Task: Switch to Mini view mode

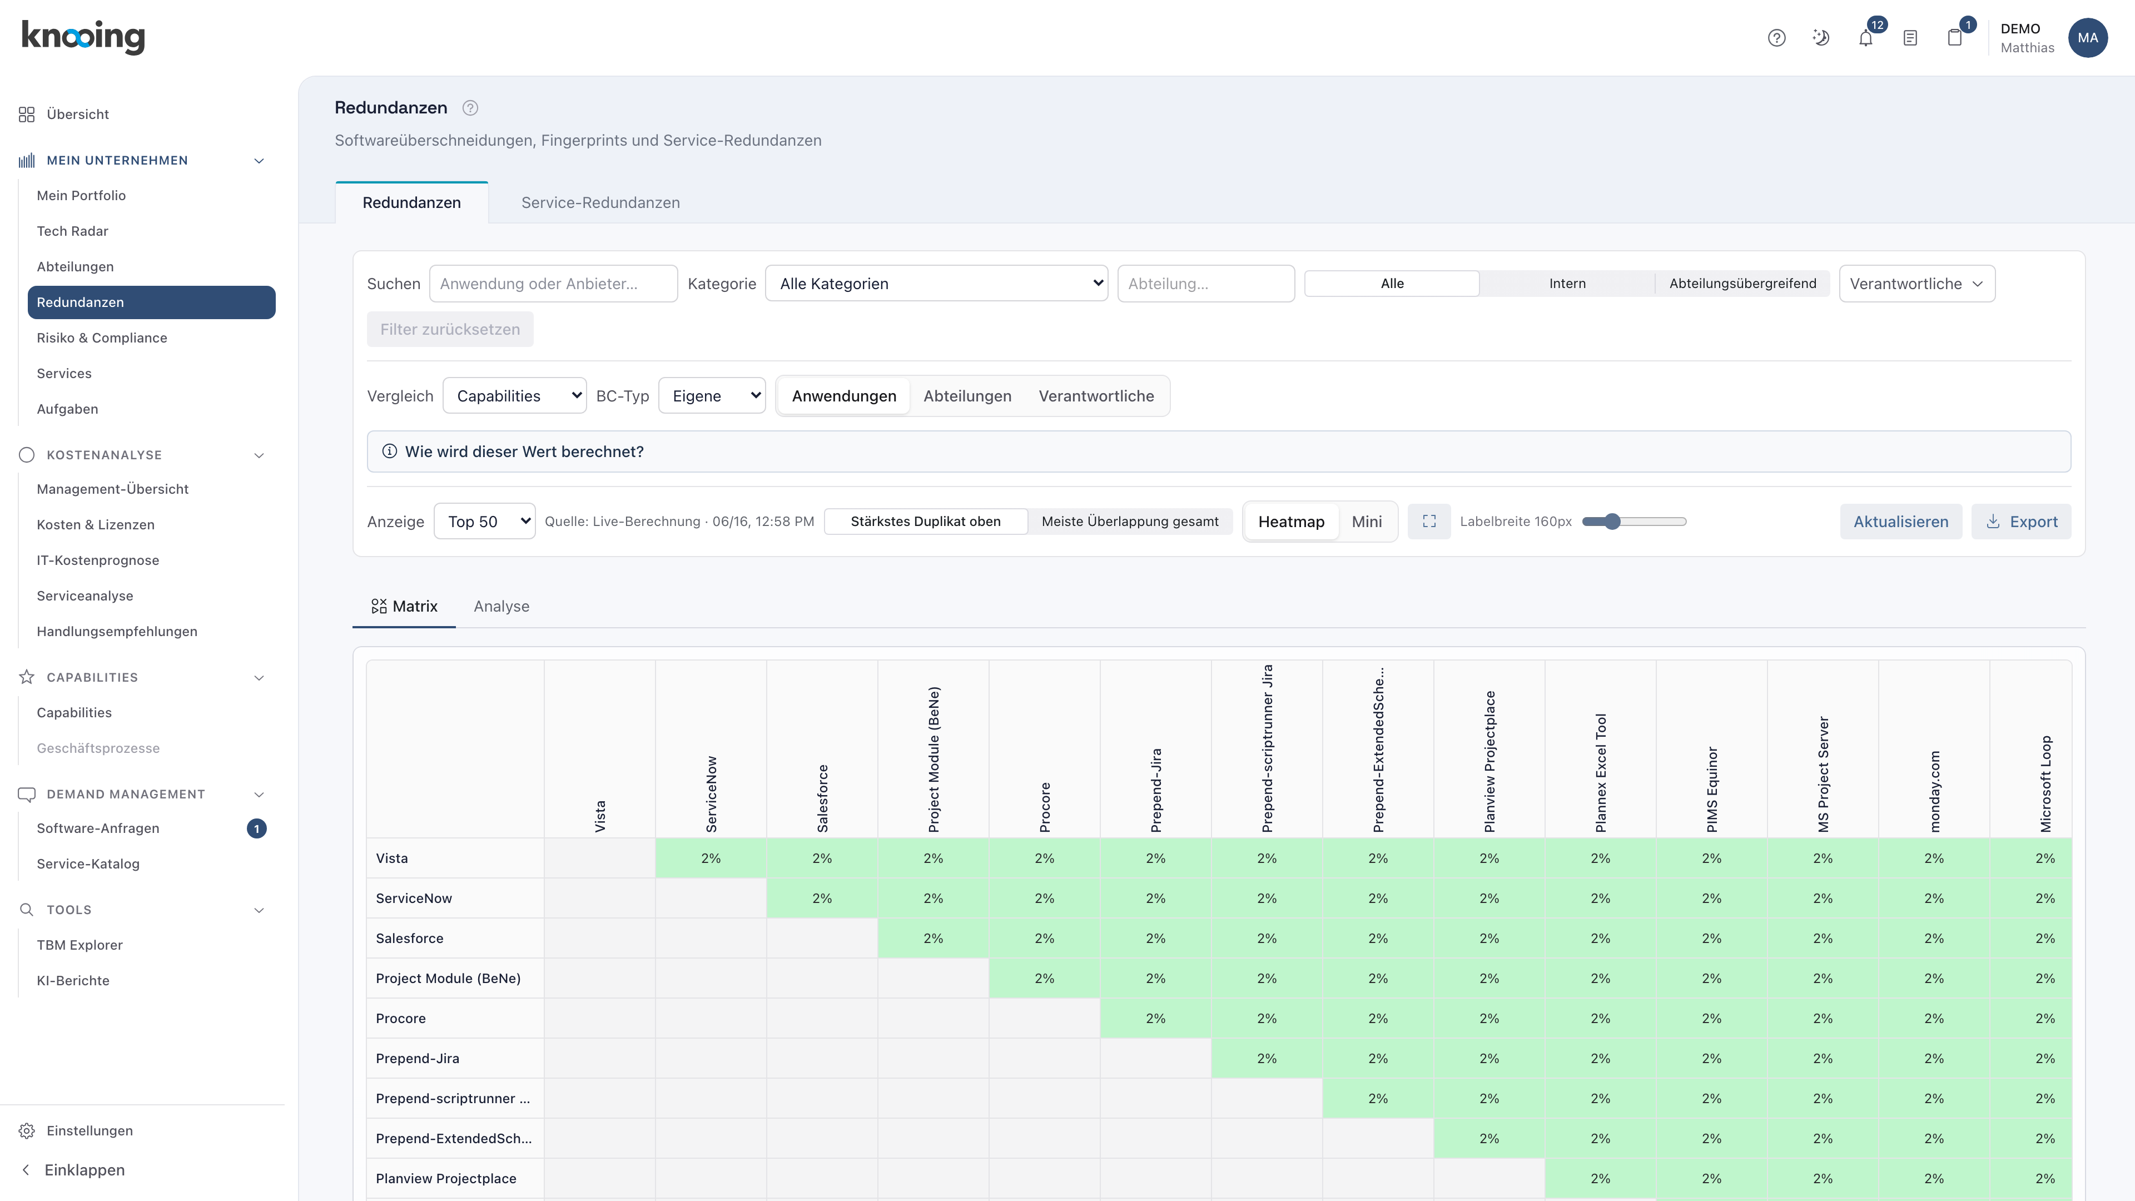Action: pos(1367,522)
